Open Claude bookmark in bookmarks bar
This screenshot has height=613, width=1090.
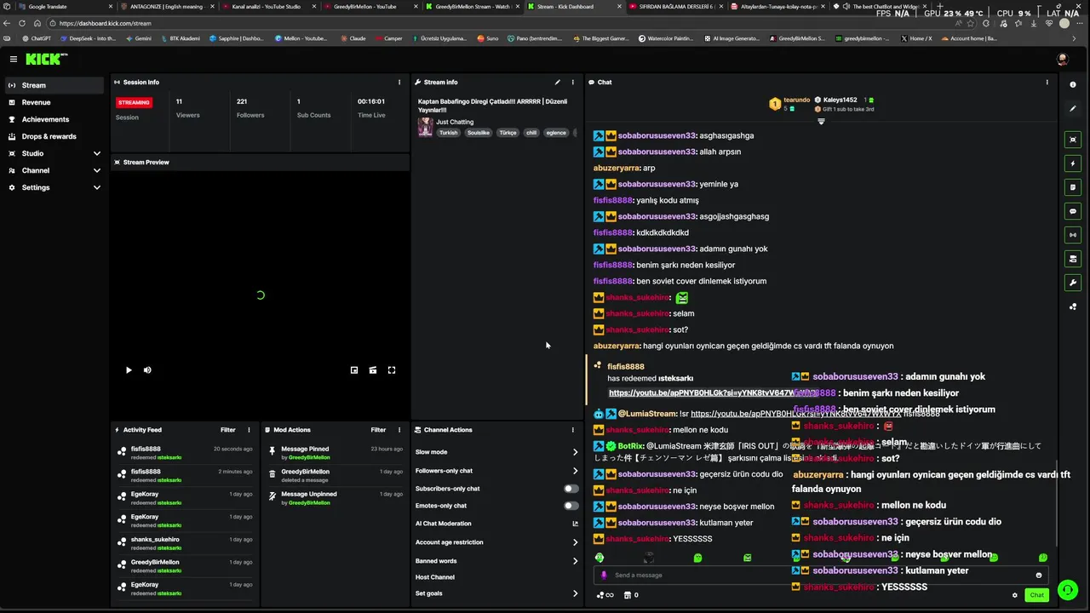[x=353, y=38]
